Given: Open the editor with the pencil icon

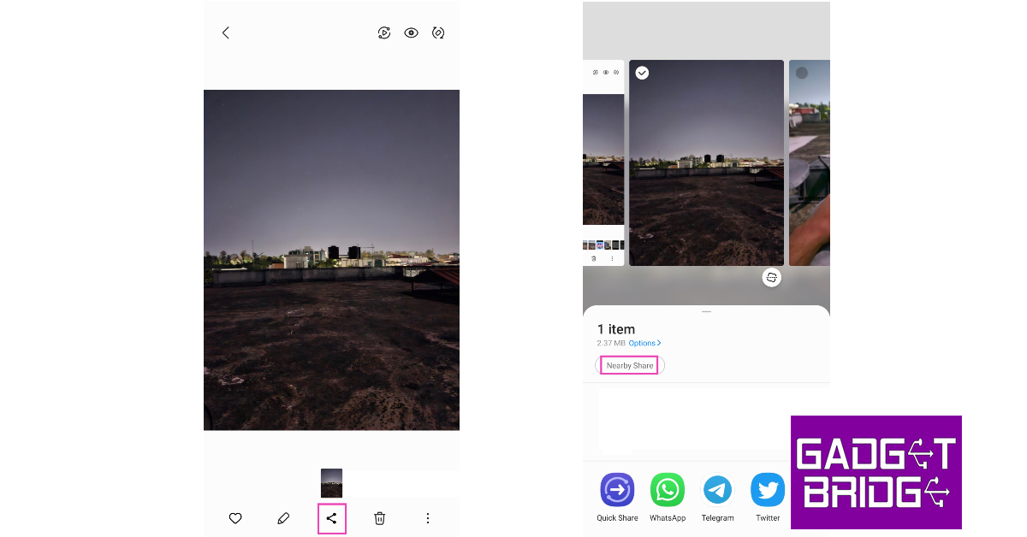Looking at the screenshot, I should point(283,518).
